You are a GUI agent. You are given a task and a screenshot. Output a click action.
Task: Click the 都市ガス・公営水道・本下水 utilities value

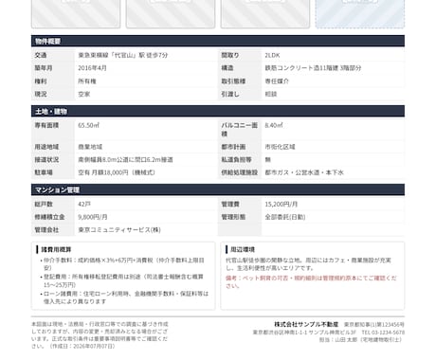click(304, 172)
